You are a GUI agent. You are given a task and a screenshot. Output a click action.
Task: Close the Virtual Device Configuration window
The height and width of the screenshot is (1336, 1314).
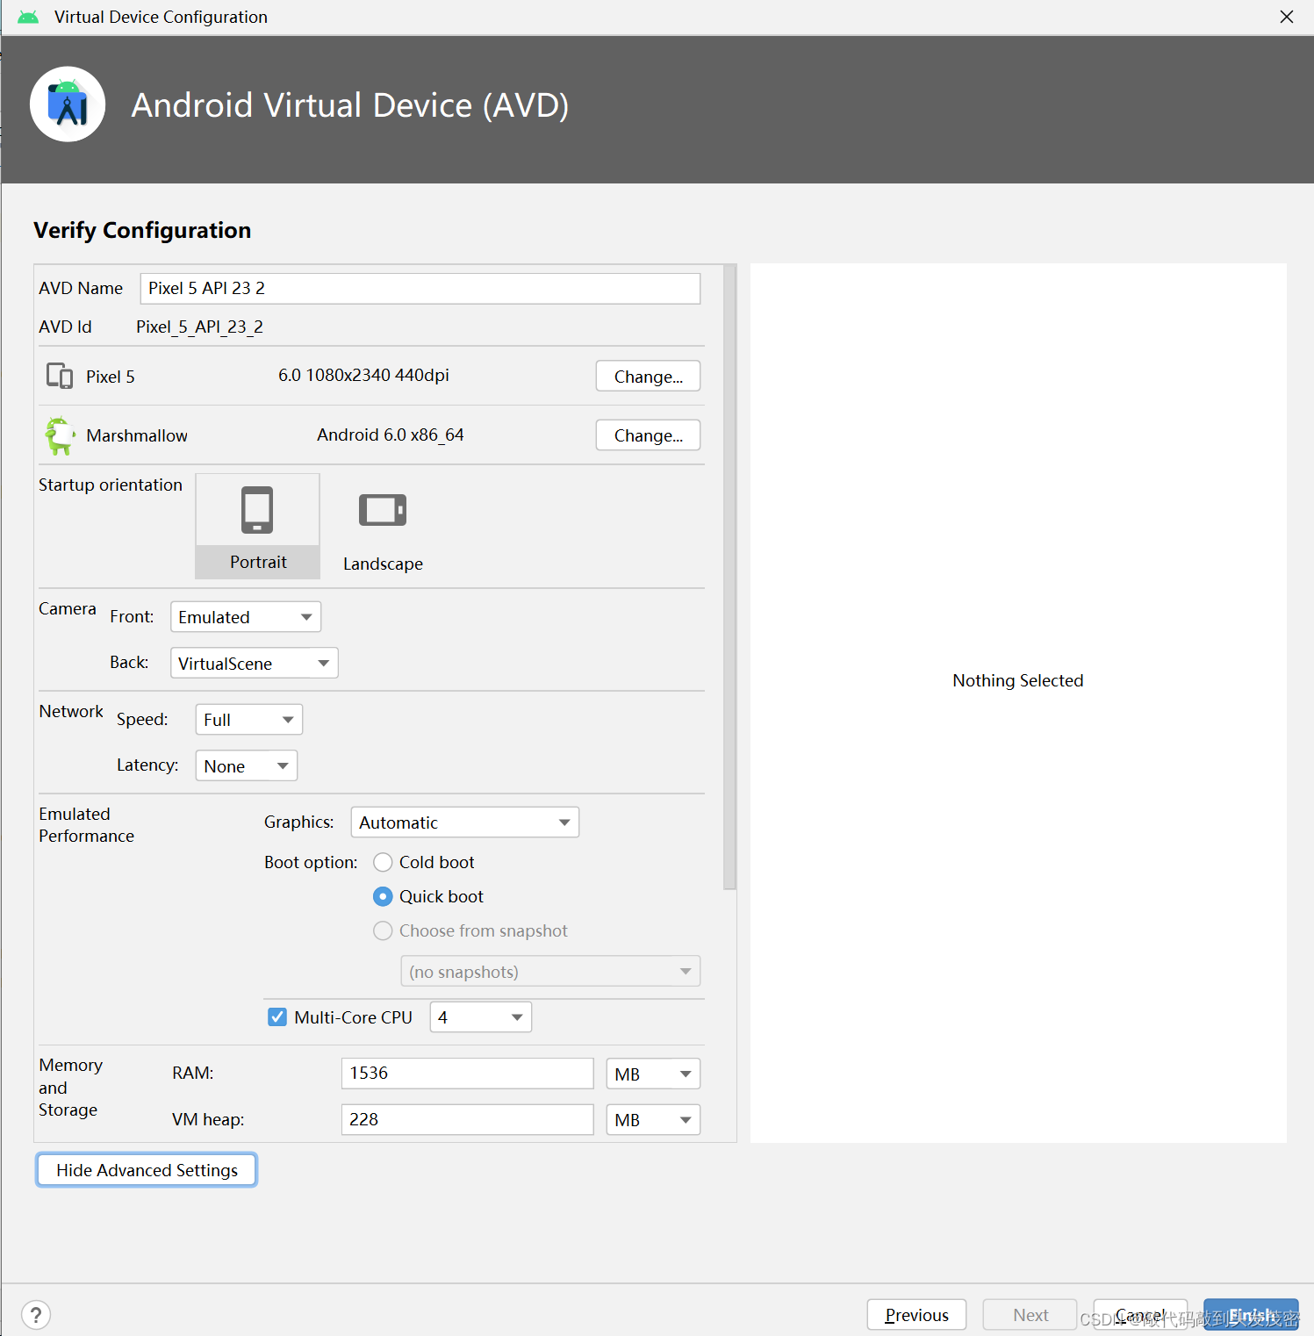(x=1287, y=17)
